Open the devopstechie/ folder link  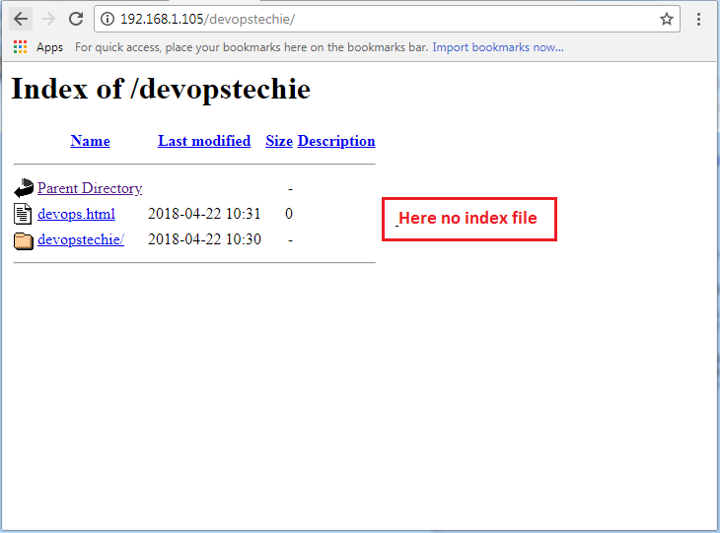pyautogui.click(x=81, y=239)
